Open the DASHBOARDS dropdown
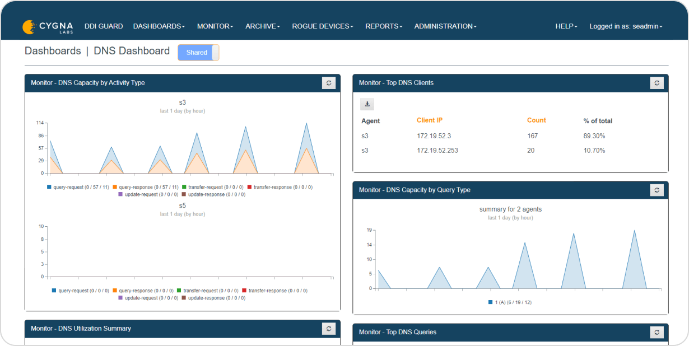This screenshot has width=689, height=346. pyautogui.click(x=159, y=26)
